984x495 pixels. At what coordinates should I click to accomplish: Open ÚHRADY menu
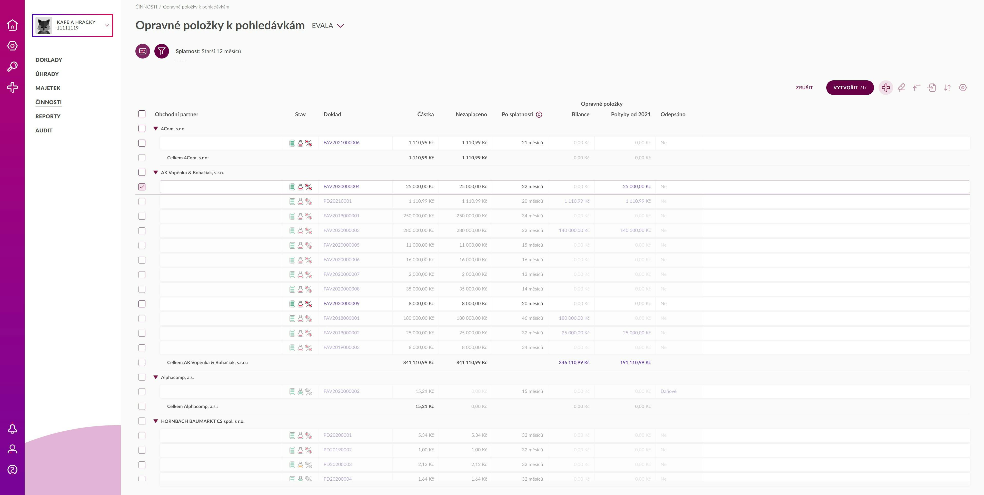[x=47, y=74]
